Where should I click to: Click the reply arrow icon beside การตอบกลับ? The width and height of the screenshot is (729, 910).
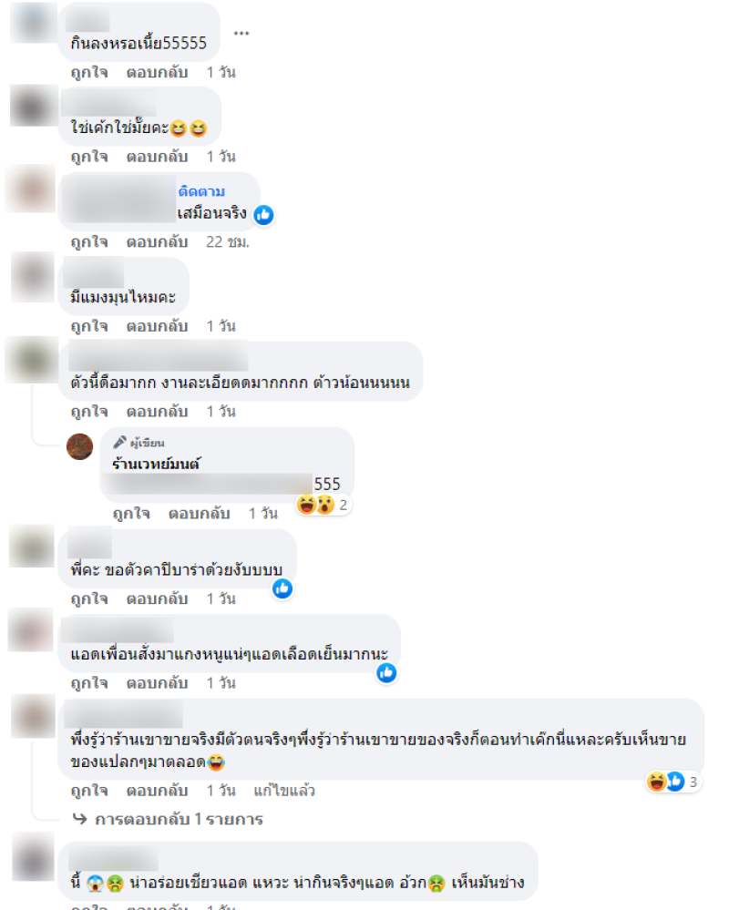(x=80, y=819)
